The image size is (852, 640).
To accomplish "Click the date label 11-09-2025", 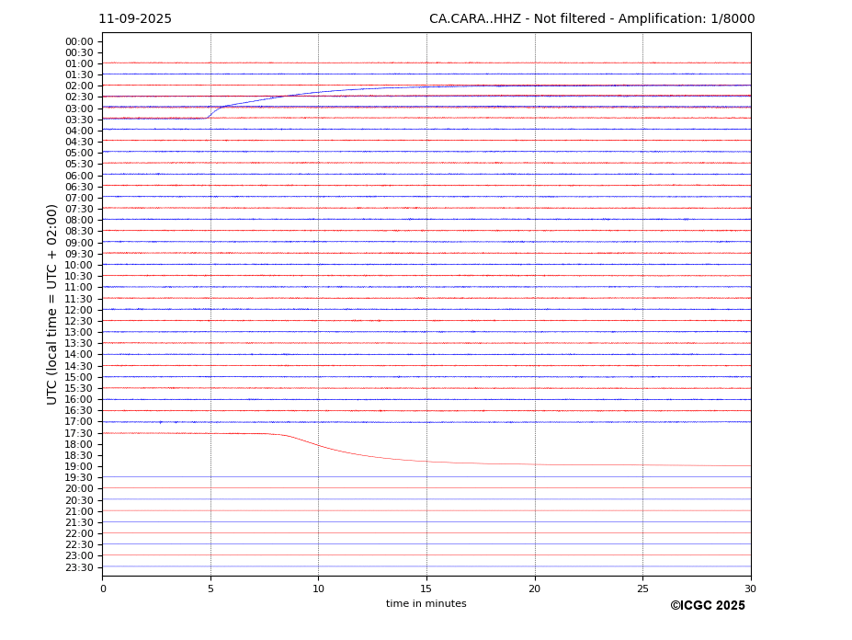I will tap(135, 19).
